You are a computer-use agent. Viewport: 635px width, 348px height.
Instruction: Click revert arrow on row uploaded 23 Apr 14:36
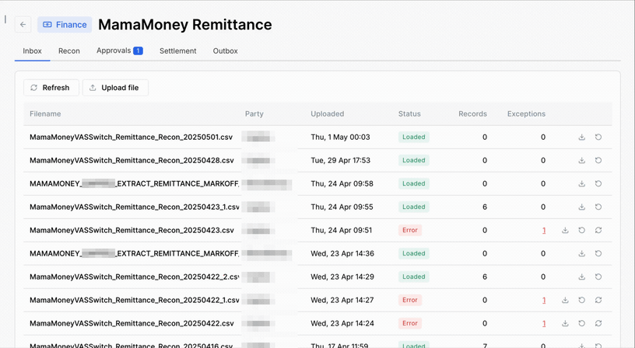(x=598, y=253)
